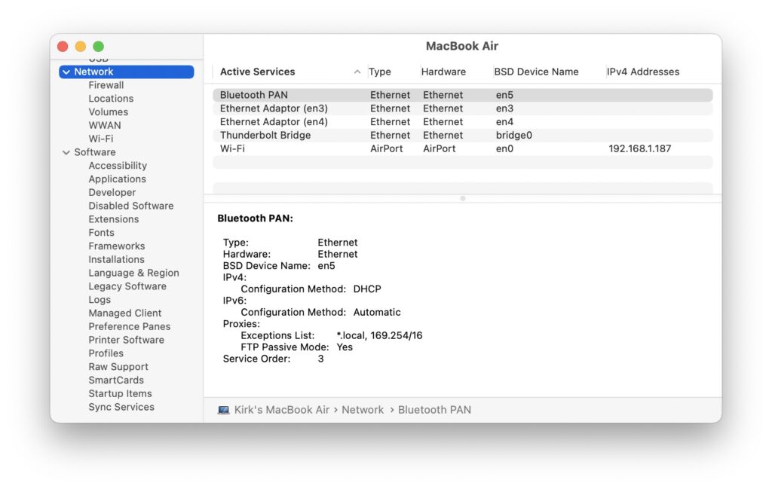Click the sort chevron on Active Services header
Viewport: 772px width, 489px height.
[357, 72]
